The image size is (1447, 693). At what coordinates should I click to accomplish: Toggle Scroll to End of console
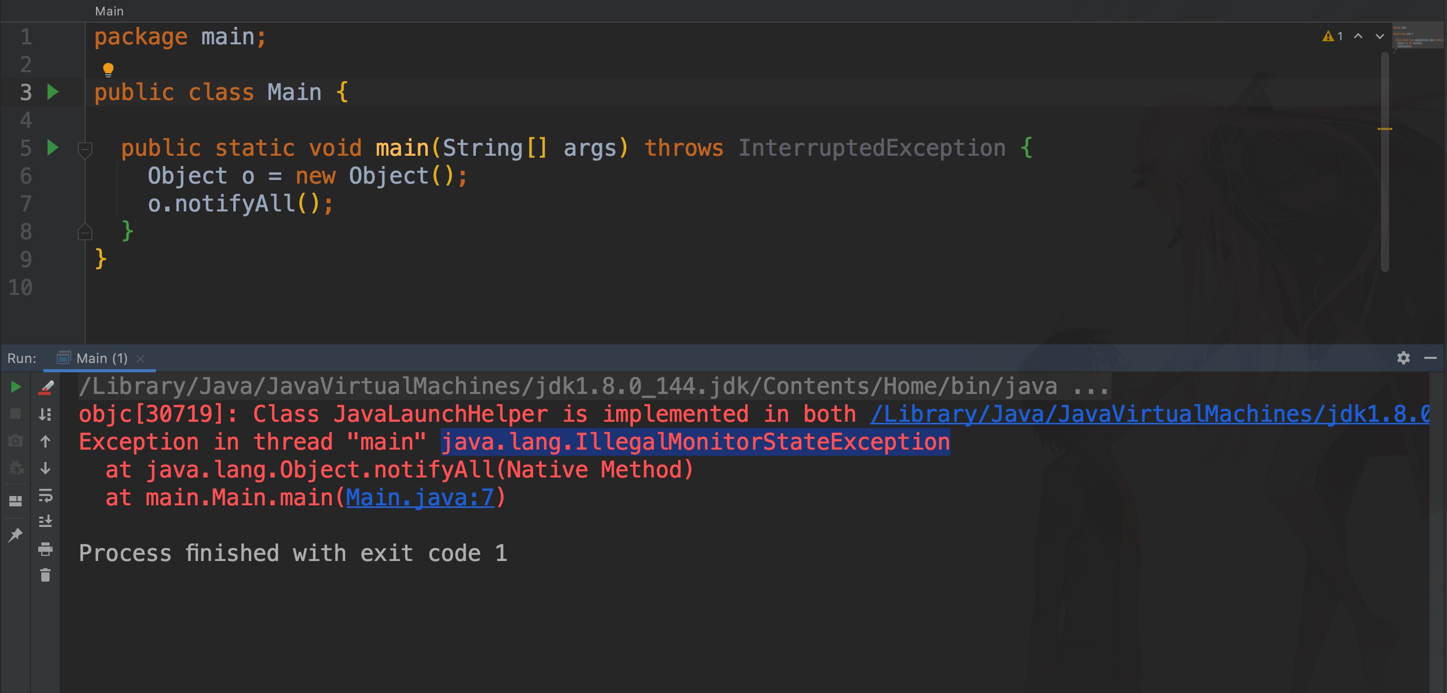click(x=45, y=522)
